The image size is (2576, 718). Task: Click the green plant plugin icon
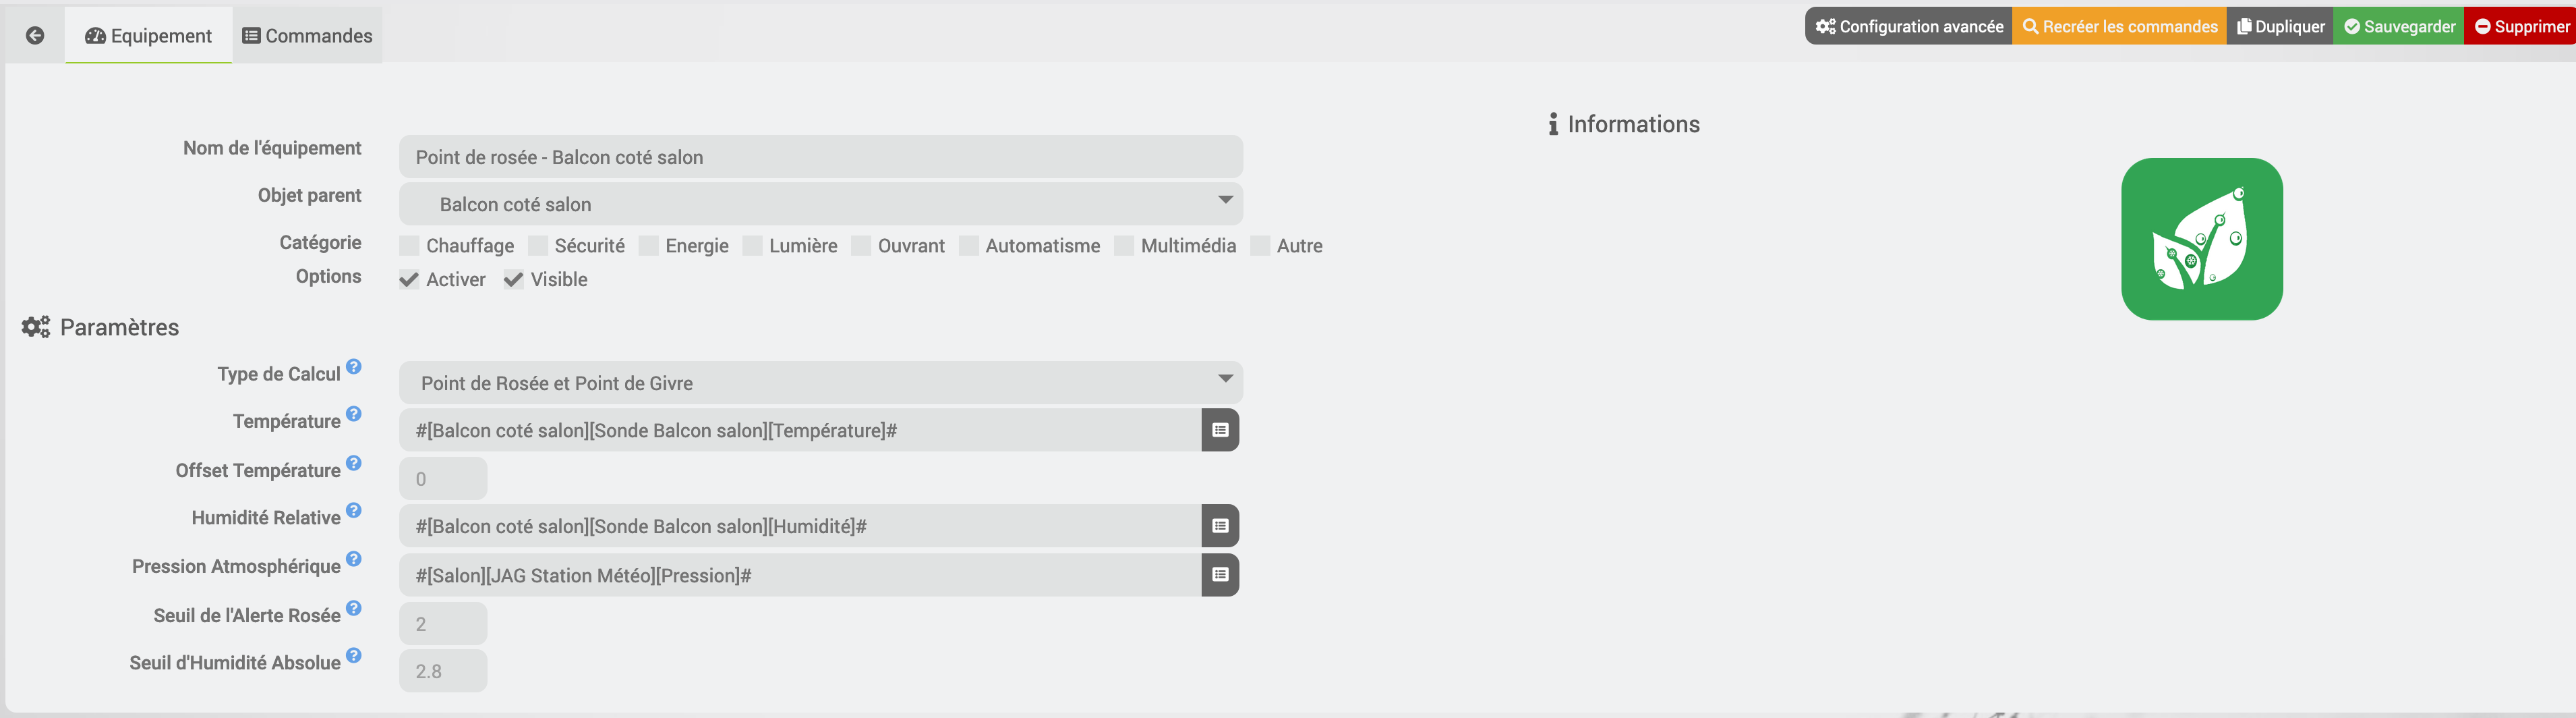pyautogui.click(x=2202, y=239)
